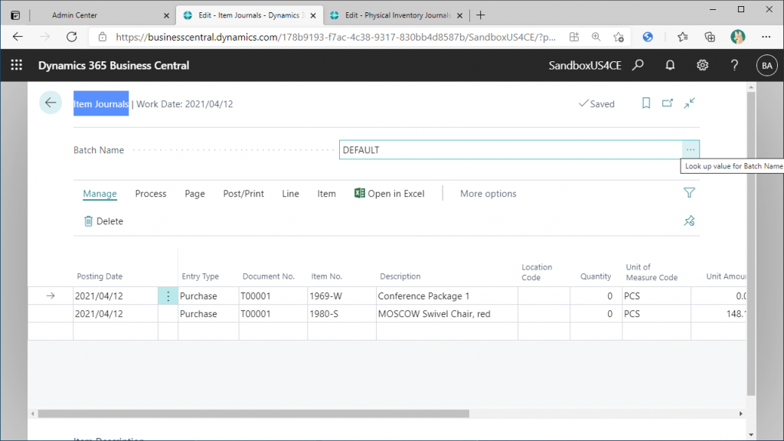
Task: Open the browser profile avatar
Action: 738,37
